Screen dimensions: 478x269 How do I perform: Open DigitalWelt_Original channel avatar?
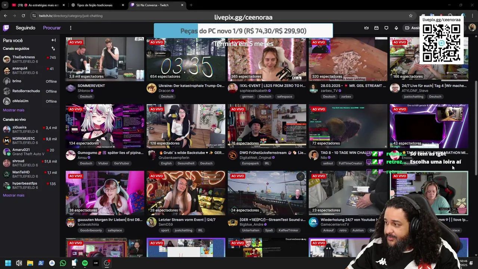(233, 155)
